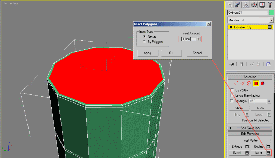Click the Extrude button
The height and width of the screenshot is (158, 275).
237,146
